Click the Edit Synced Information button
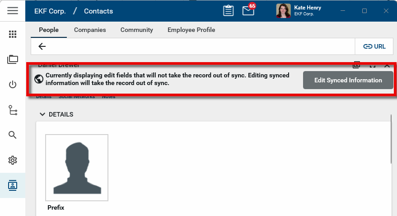This screenshot has width=397, height=216. pos(348,80)
